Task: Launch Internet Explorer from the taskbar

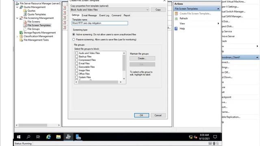Action: coord(48,137)
